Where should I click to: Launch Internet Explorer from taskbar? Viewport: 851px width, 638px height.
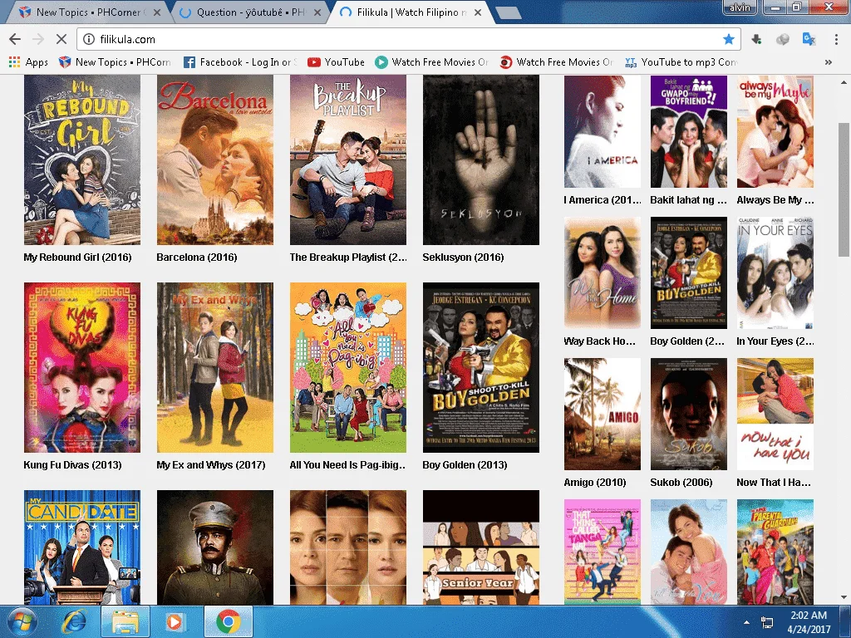tap(73, 621)
